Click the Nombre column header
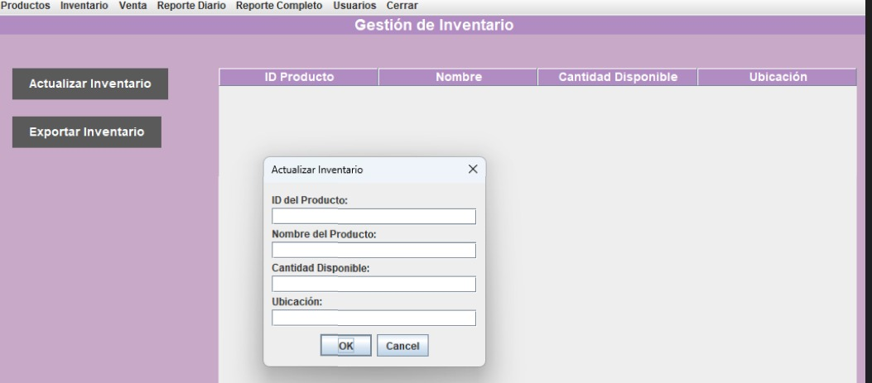The height and width of the screenshot is (383, 872). 458,77
